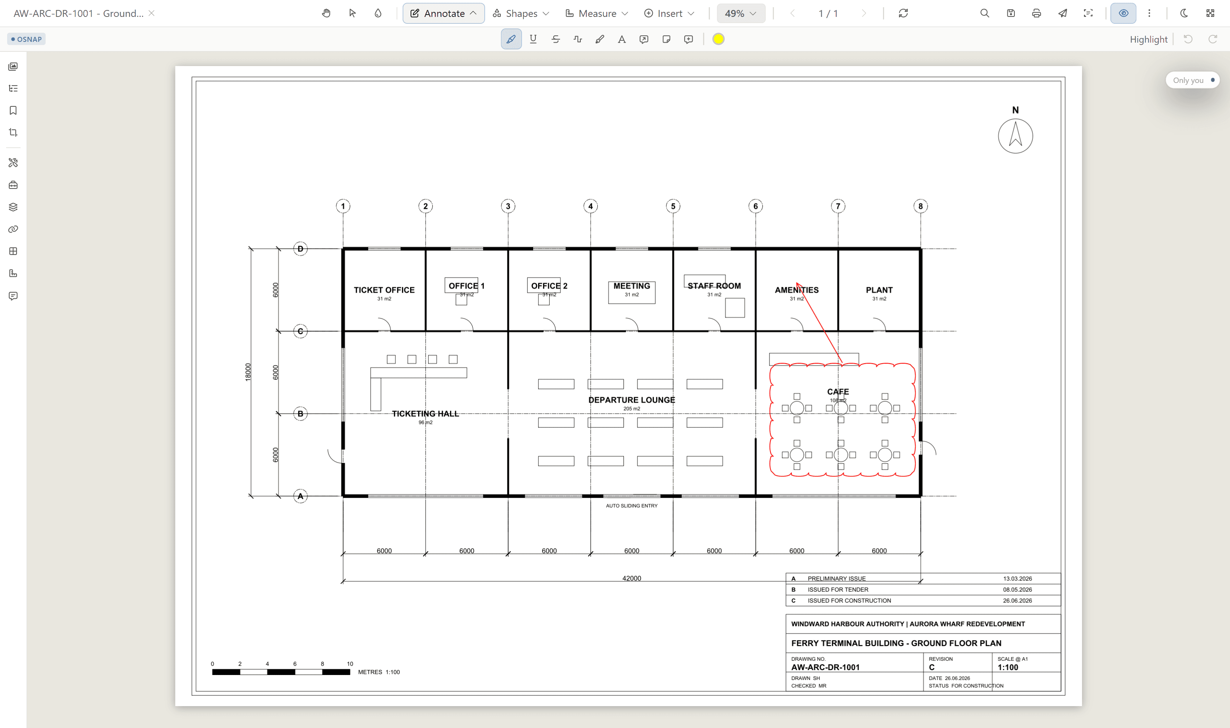Open the links panel
This screenshot has width=1230, height=728.
click(x=13, y=229)
